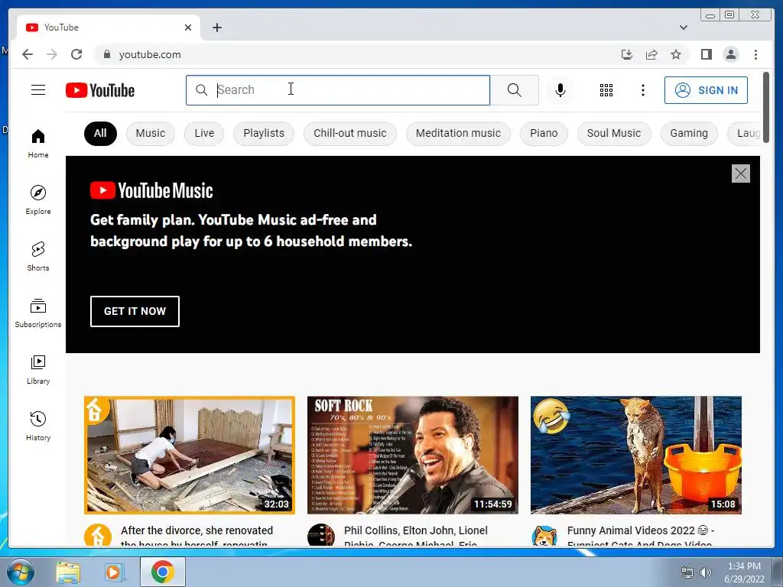Viewport: 783px width, 587px height.
Task: Open Chrome three-dot menu
Action: (x=755, y=54)
